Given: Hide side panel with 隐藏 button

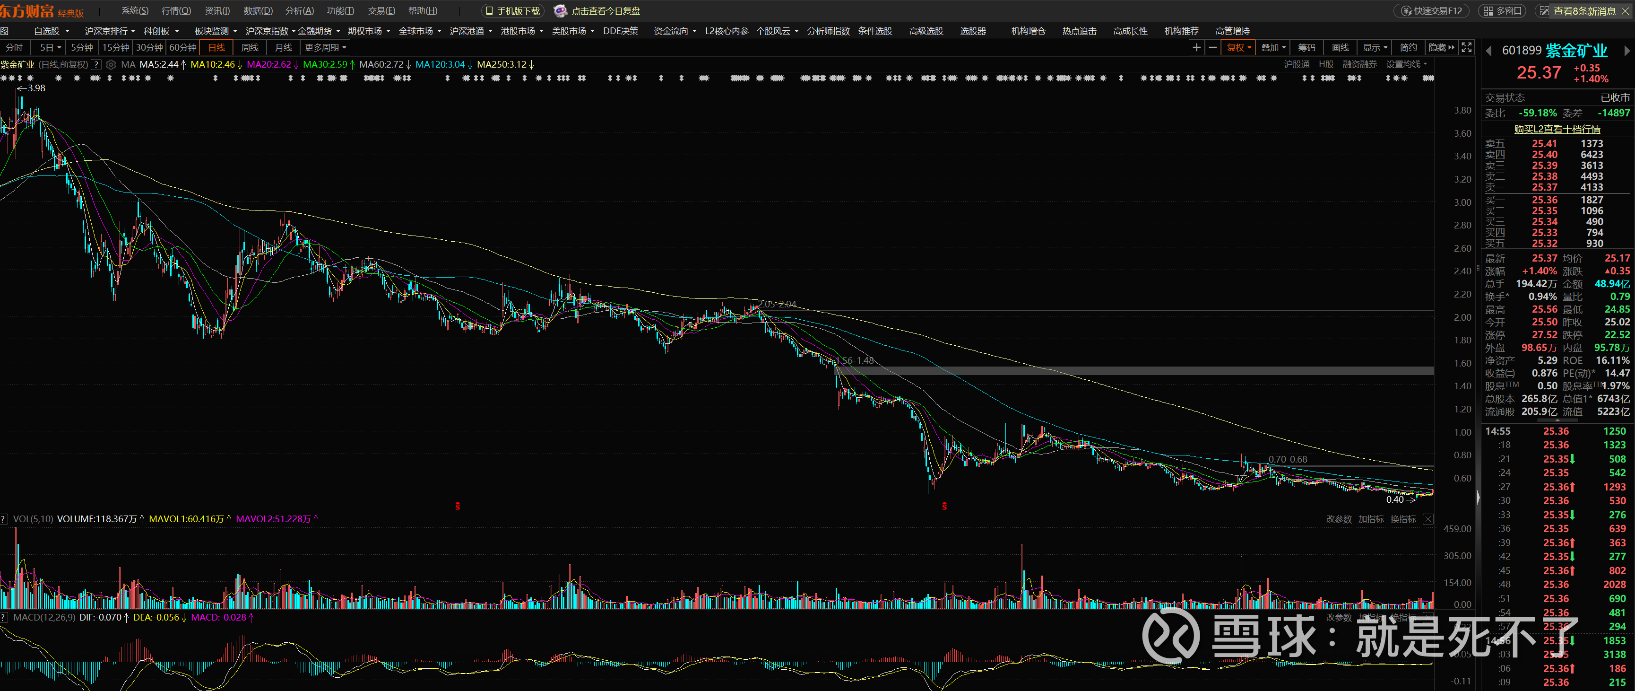Looking at the screenshot, I should (x=1441, y=48).
